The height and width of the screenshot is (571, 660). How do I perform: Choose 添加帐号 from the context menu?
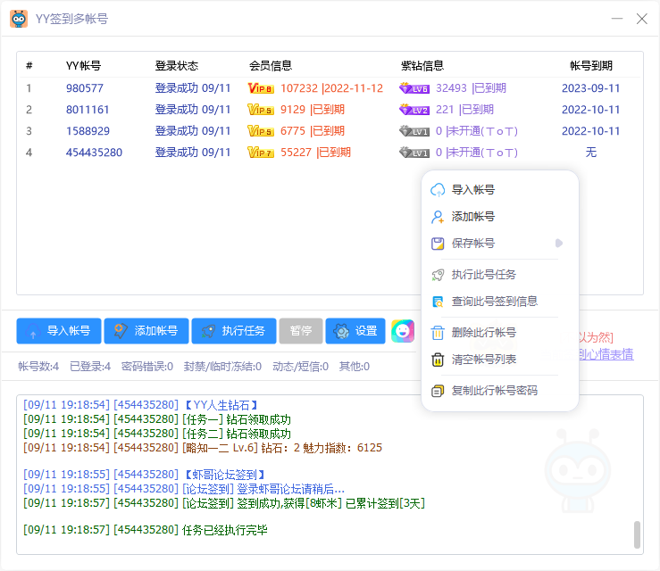500,217
